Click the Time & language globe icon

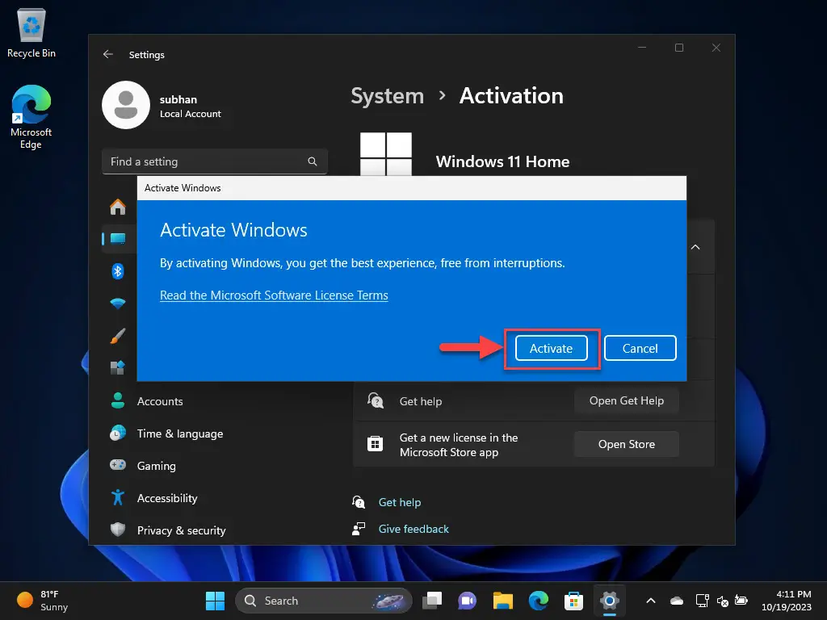click(118, 434)
